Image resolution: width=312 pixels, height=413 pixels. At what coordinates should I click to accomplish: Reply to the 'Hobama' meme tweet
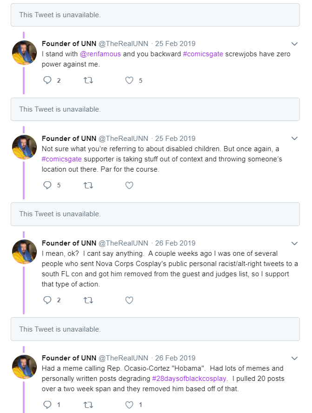(47, 405)
